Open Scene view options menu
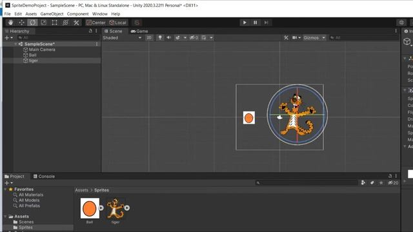 tap(396, 31)
